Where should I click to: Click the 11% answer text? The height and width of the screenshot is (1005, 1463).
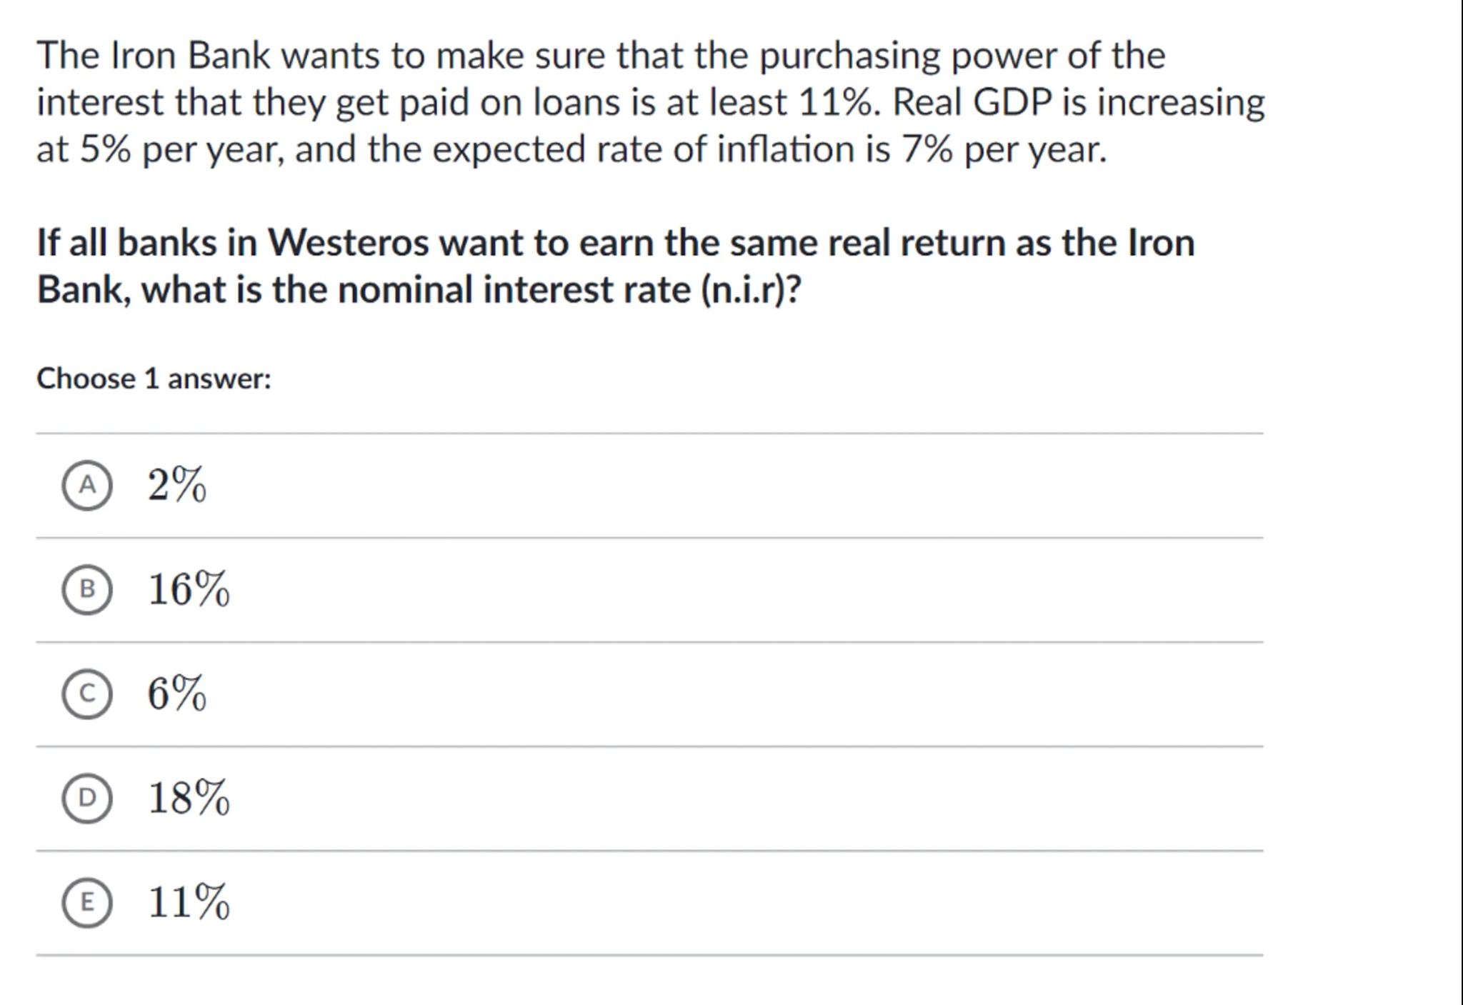[189, 902]
